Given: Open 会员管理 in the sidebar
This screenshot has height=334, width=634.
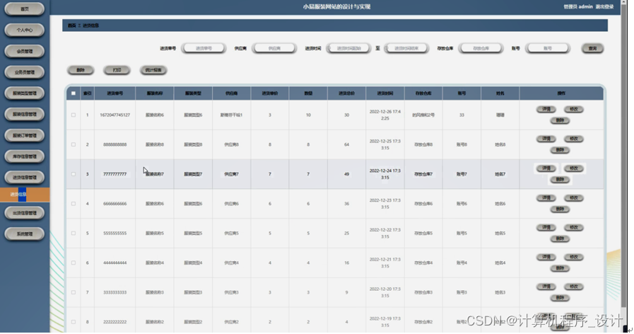Looking at the screenshot, I should pos(25,52).
